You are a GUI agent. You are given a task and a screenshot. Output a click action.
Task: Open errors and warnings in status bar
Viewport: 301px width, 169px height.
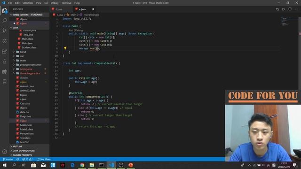pyautogui.click(x=28, y=159)
